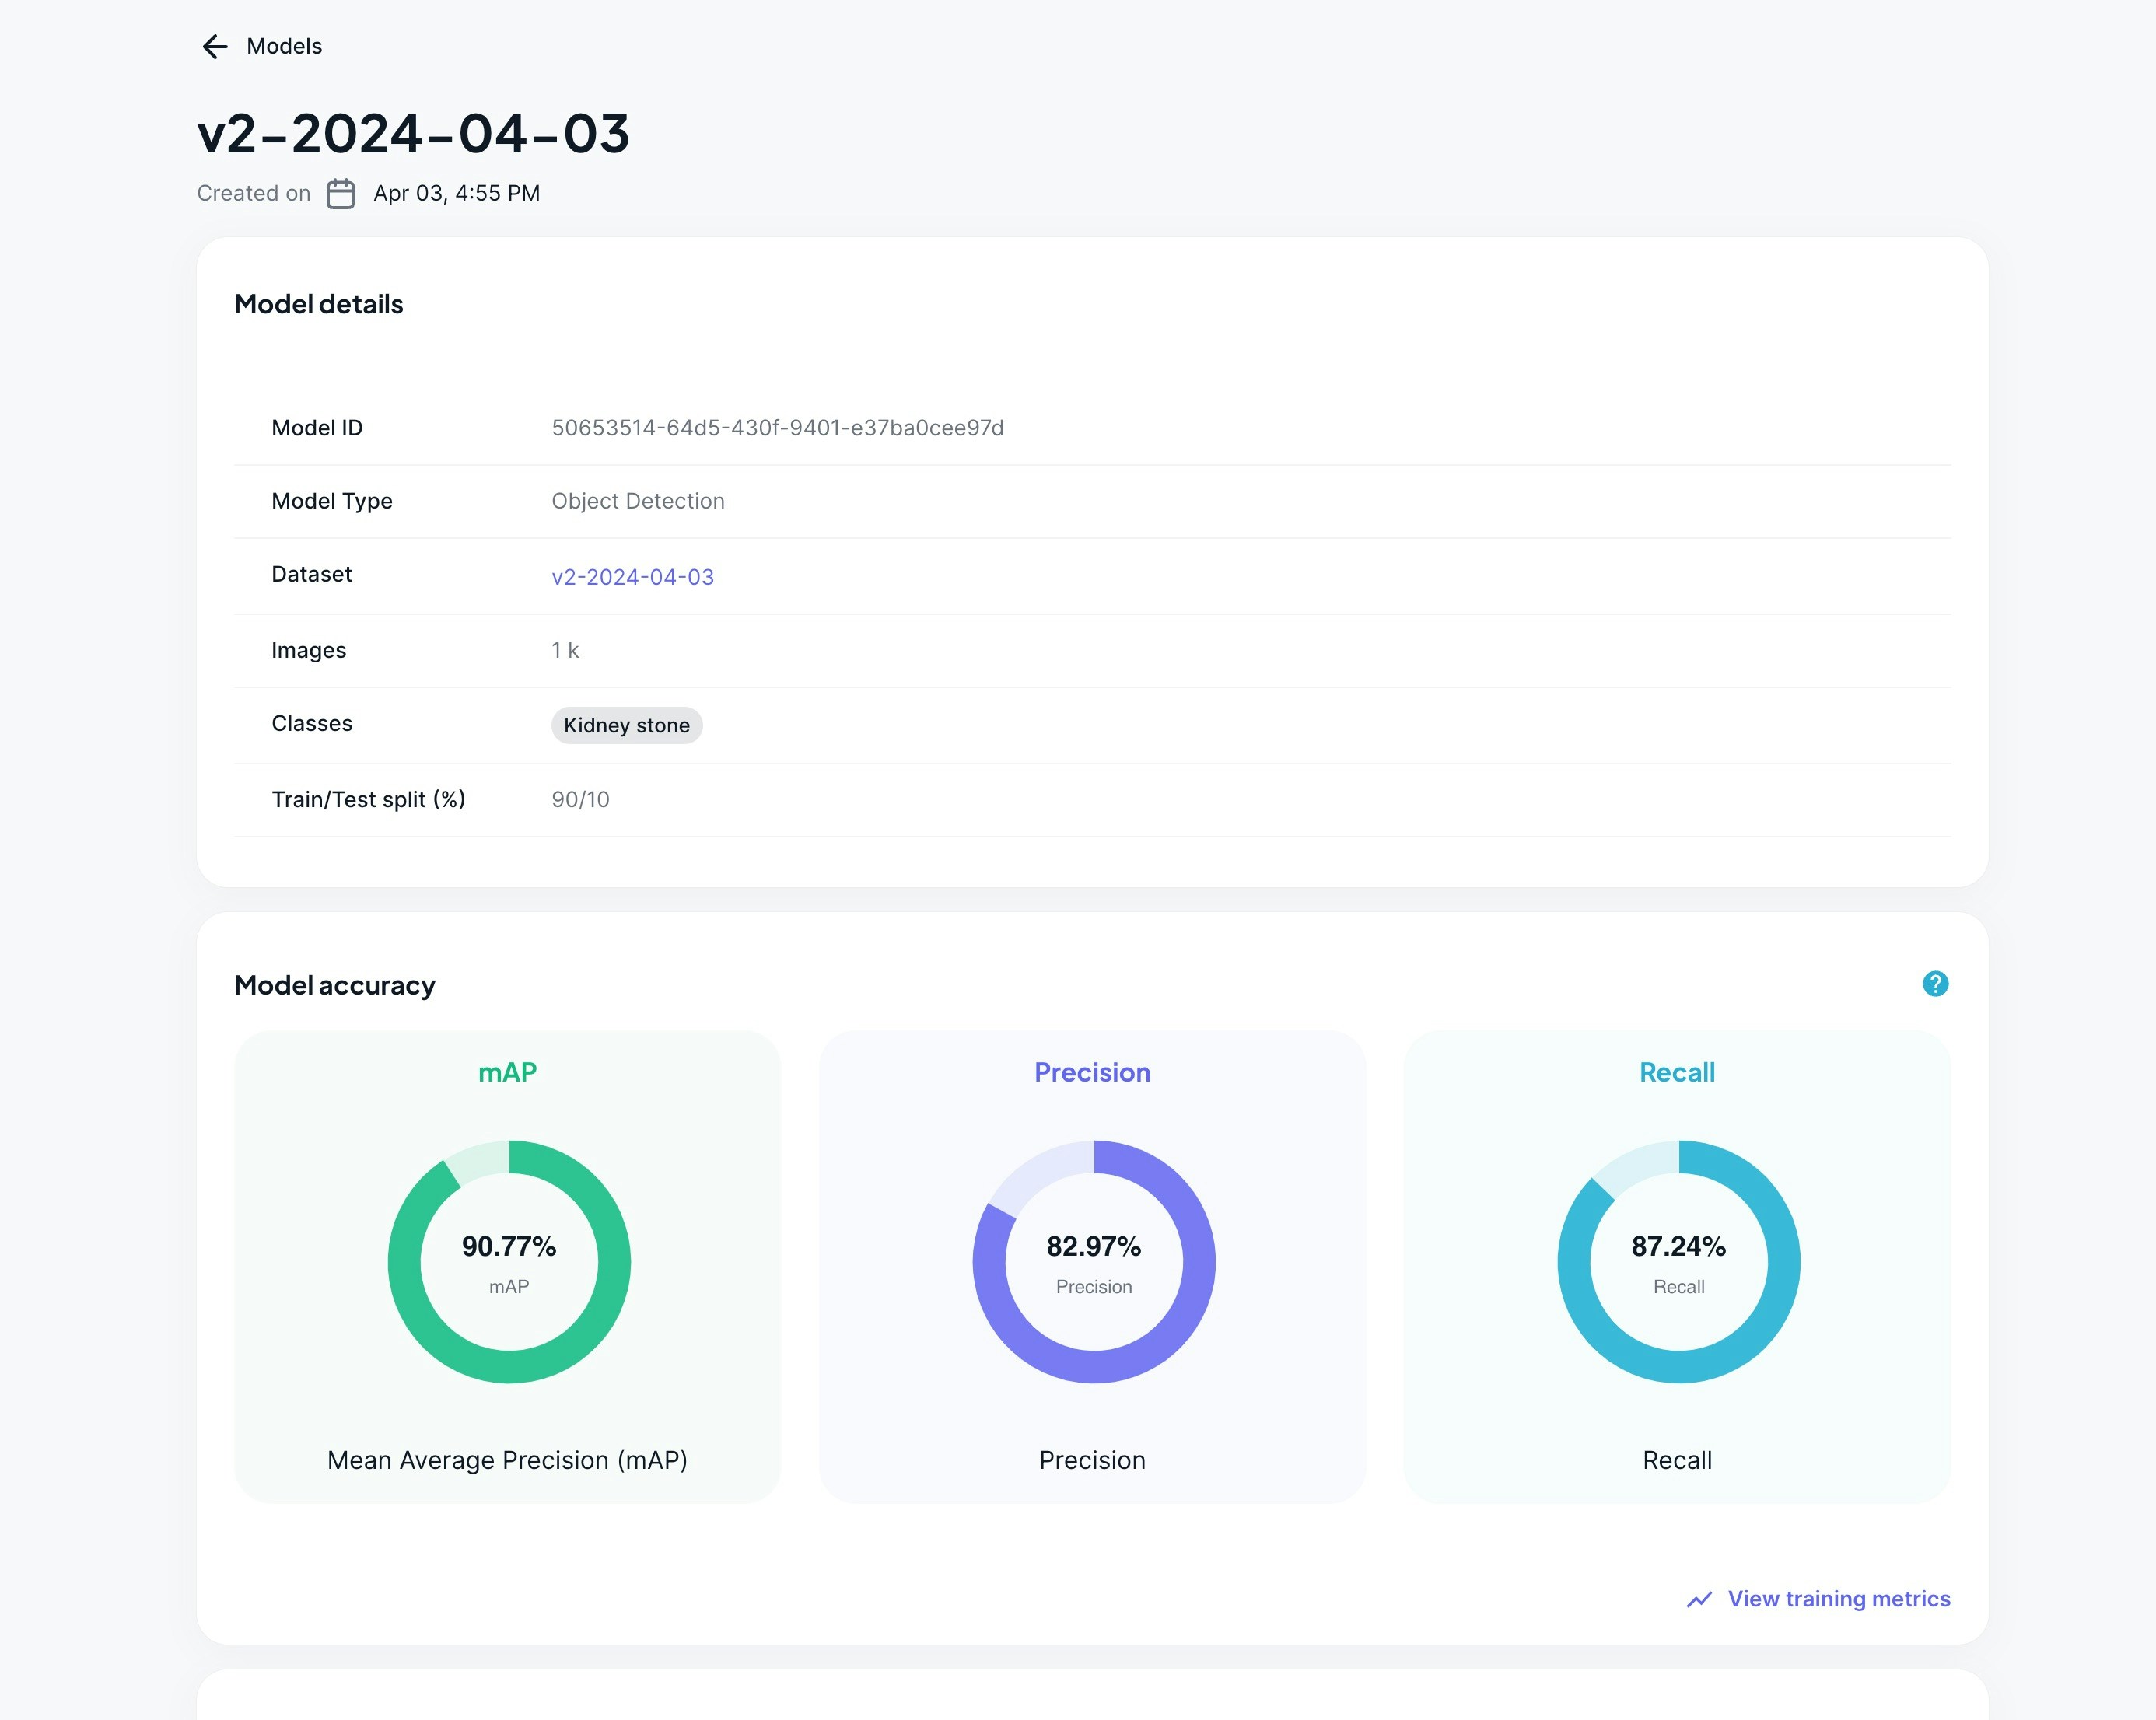Open the Model accuracy help icon

1935,984
